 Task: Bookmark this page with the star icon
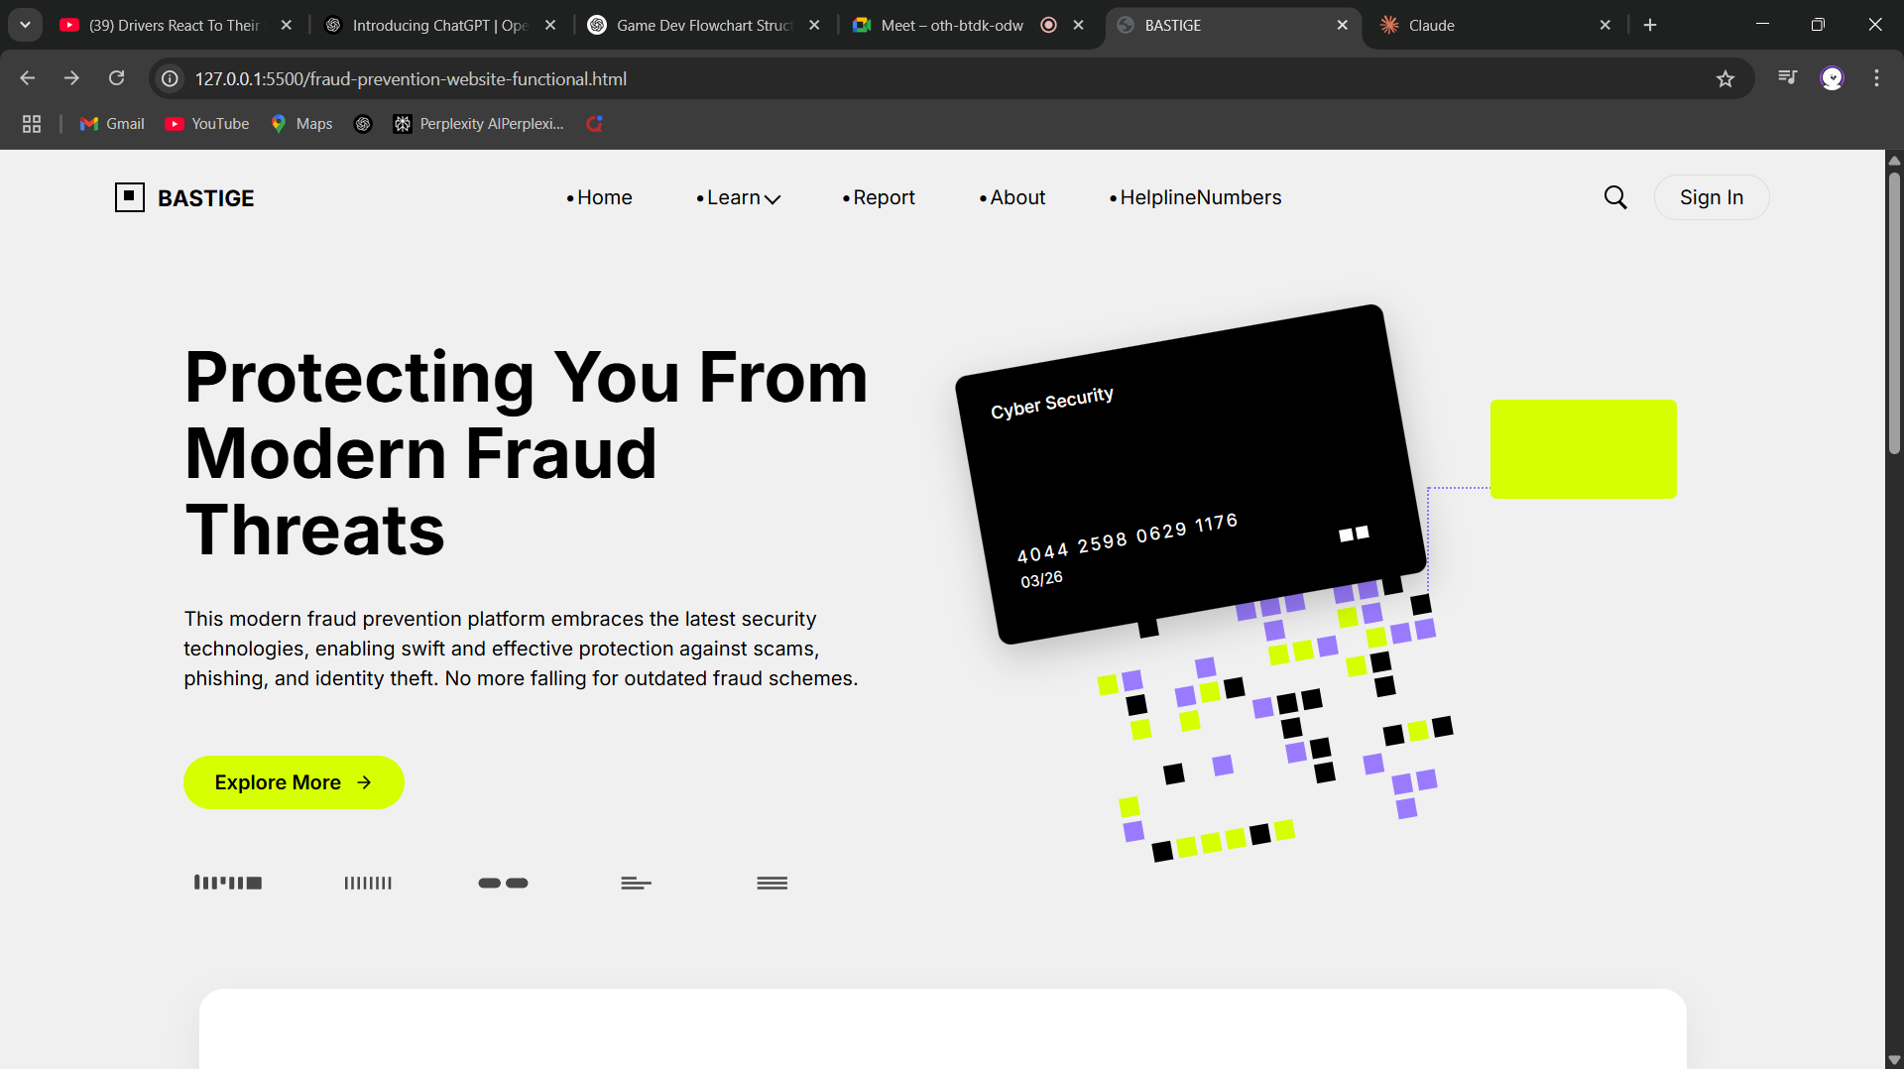[x=1725, y=78]
